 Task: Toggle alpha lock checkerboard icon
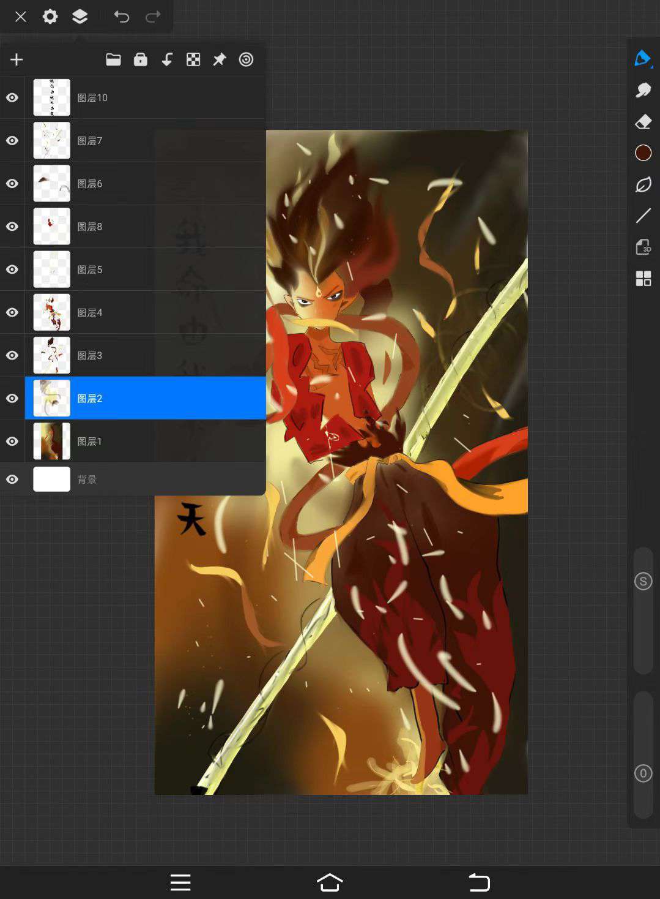tap(193, 59)
